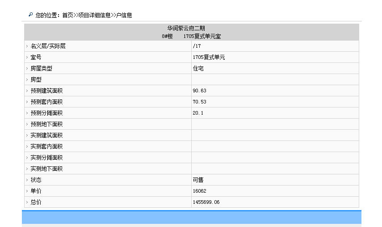
Task: Select the 单价 row label
Action: 36,191
